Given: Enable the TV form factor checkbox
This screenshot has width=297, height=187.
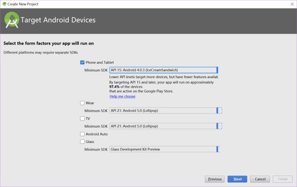Looking at the screenshot, I should pyautogui.click(x=82, y=119).
